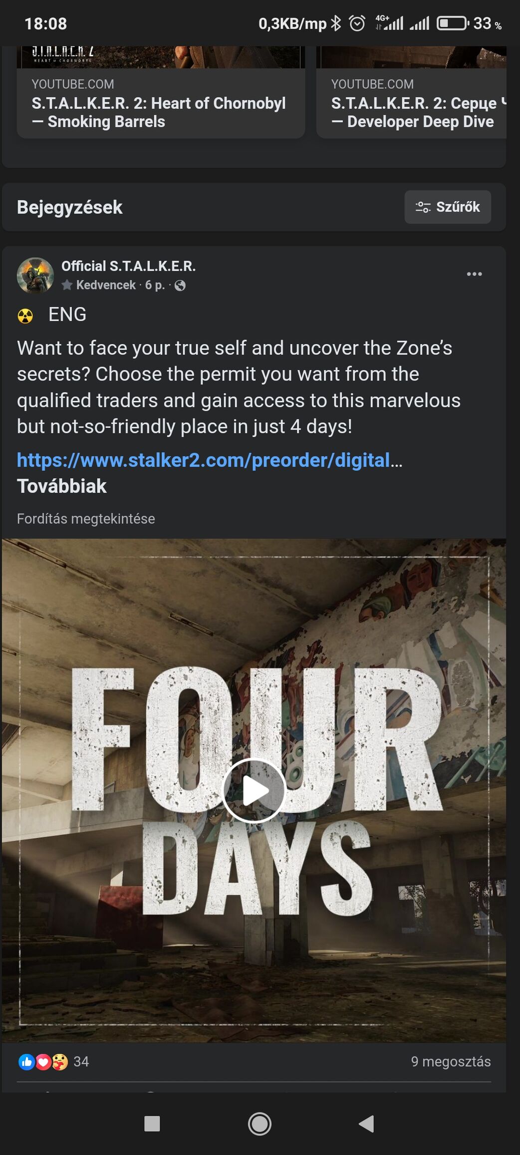Tap the Android Back navigation arrow
This screenshot has width=520, height=1155.
click(367, 1124)
